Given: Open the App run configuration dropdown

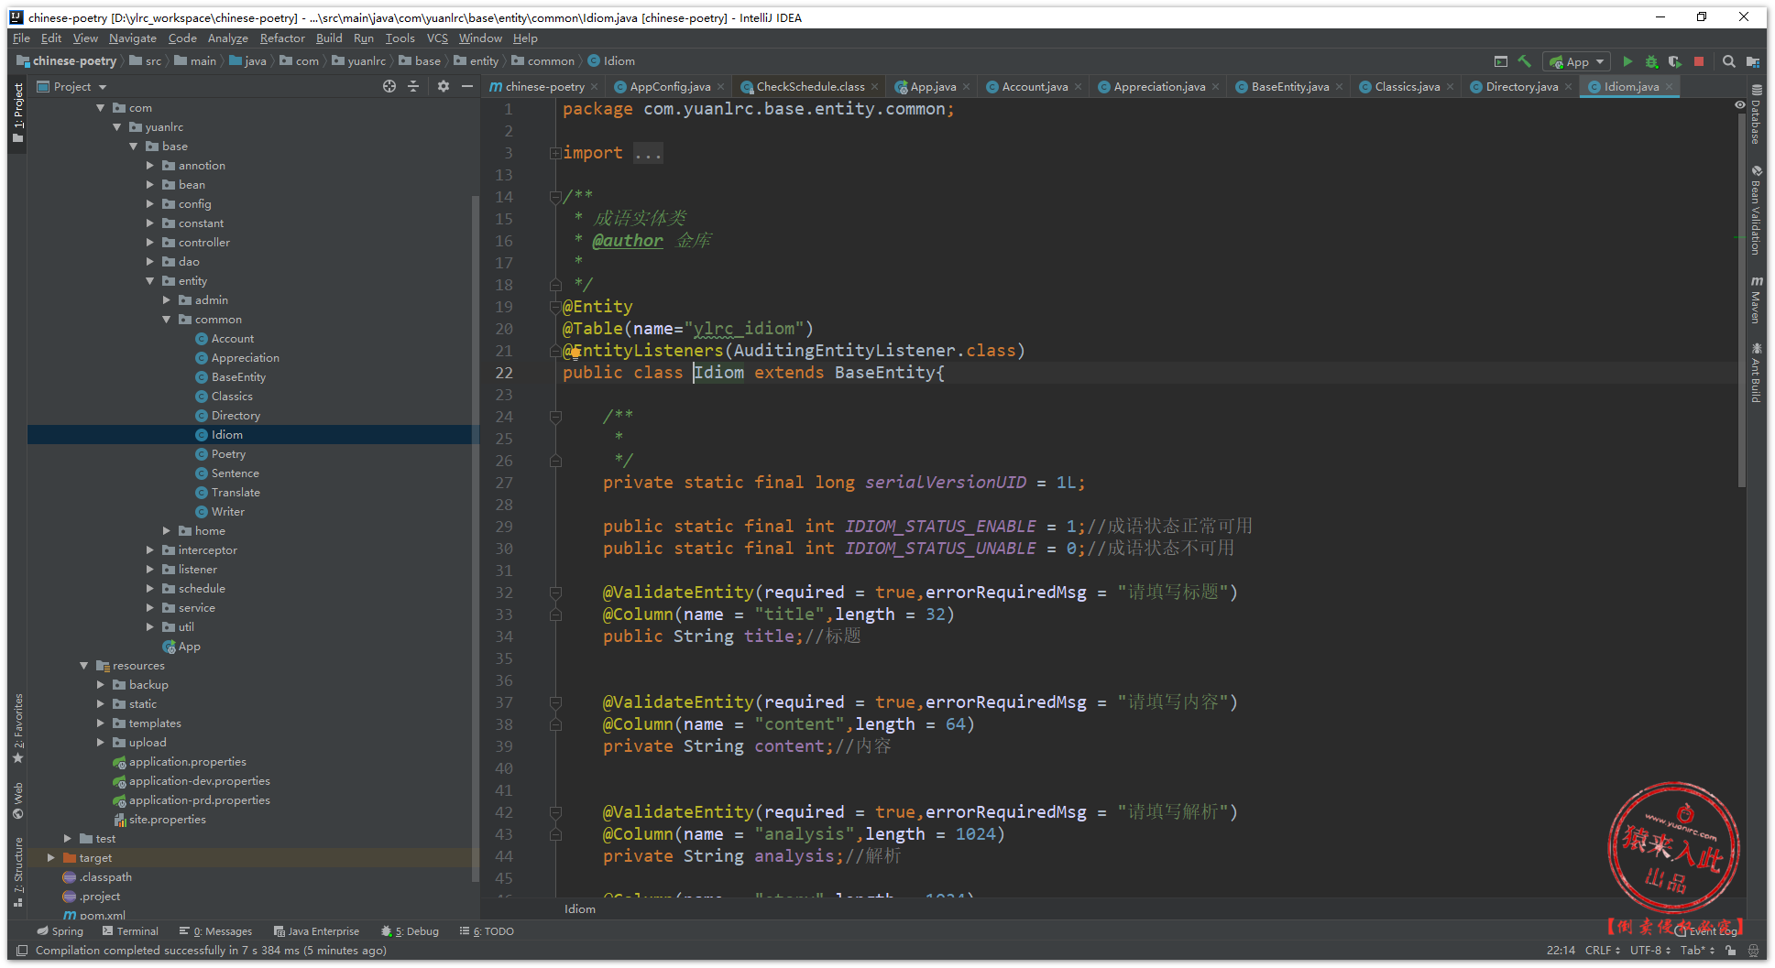Looking at the screenshot, I should tap(1576, 61).
